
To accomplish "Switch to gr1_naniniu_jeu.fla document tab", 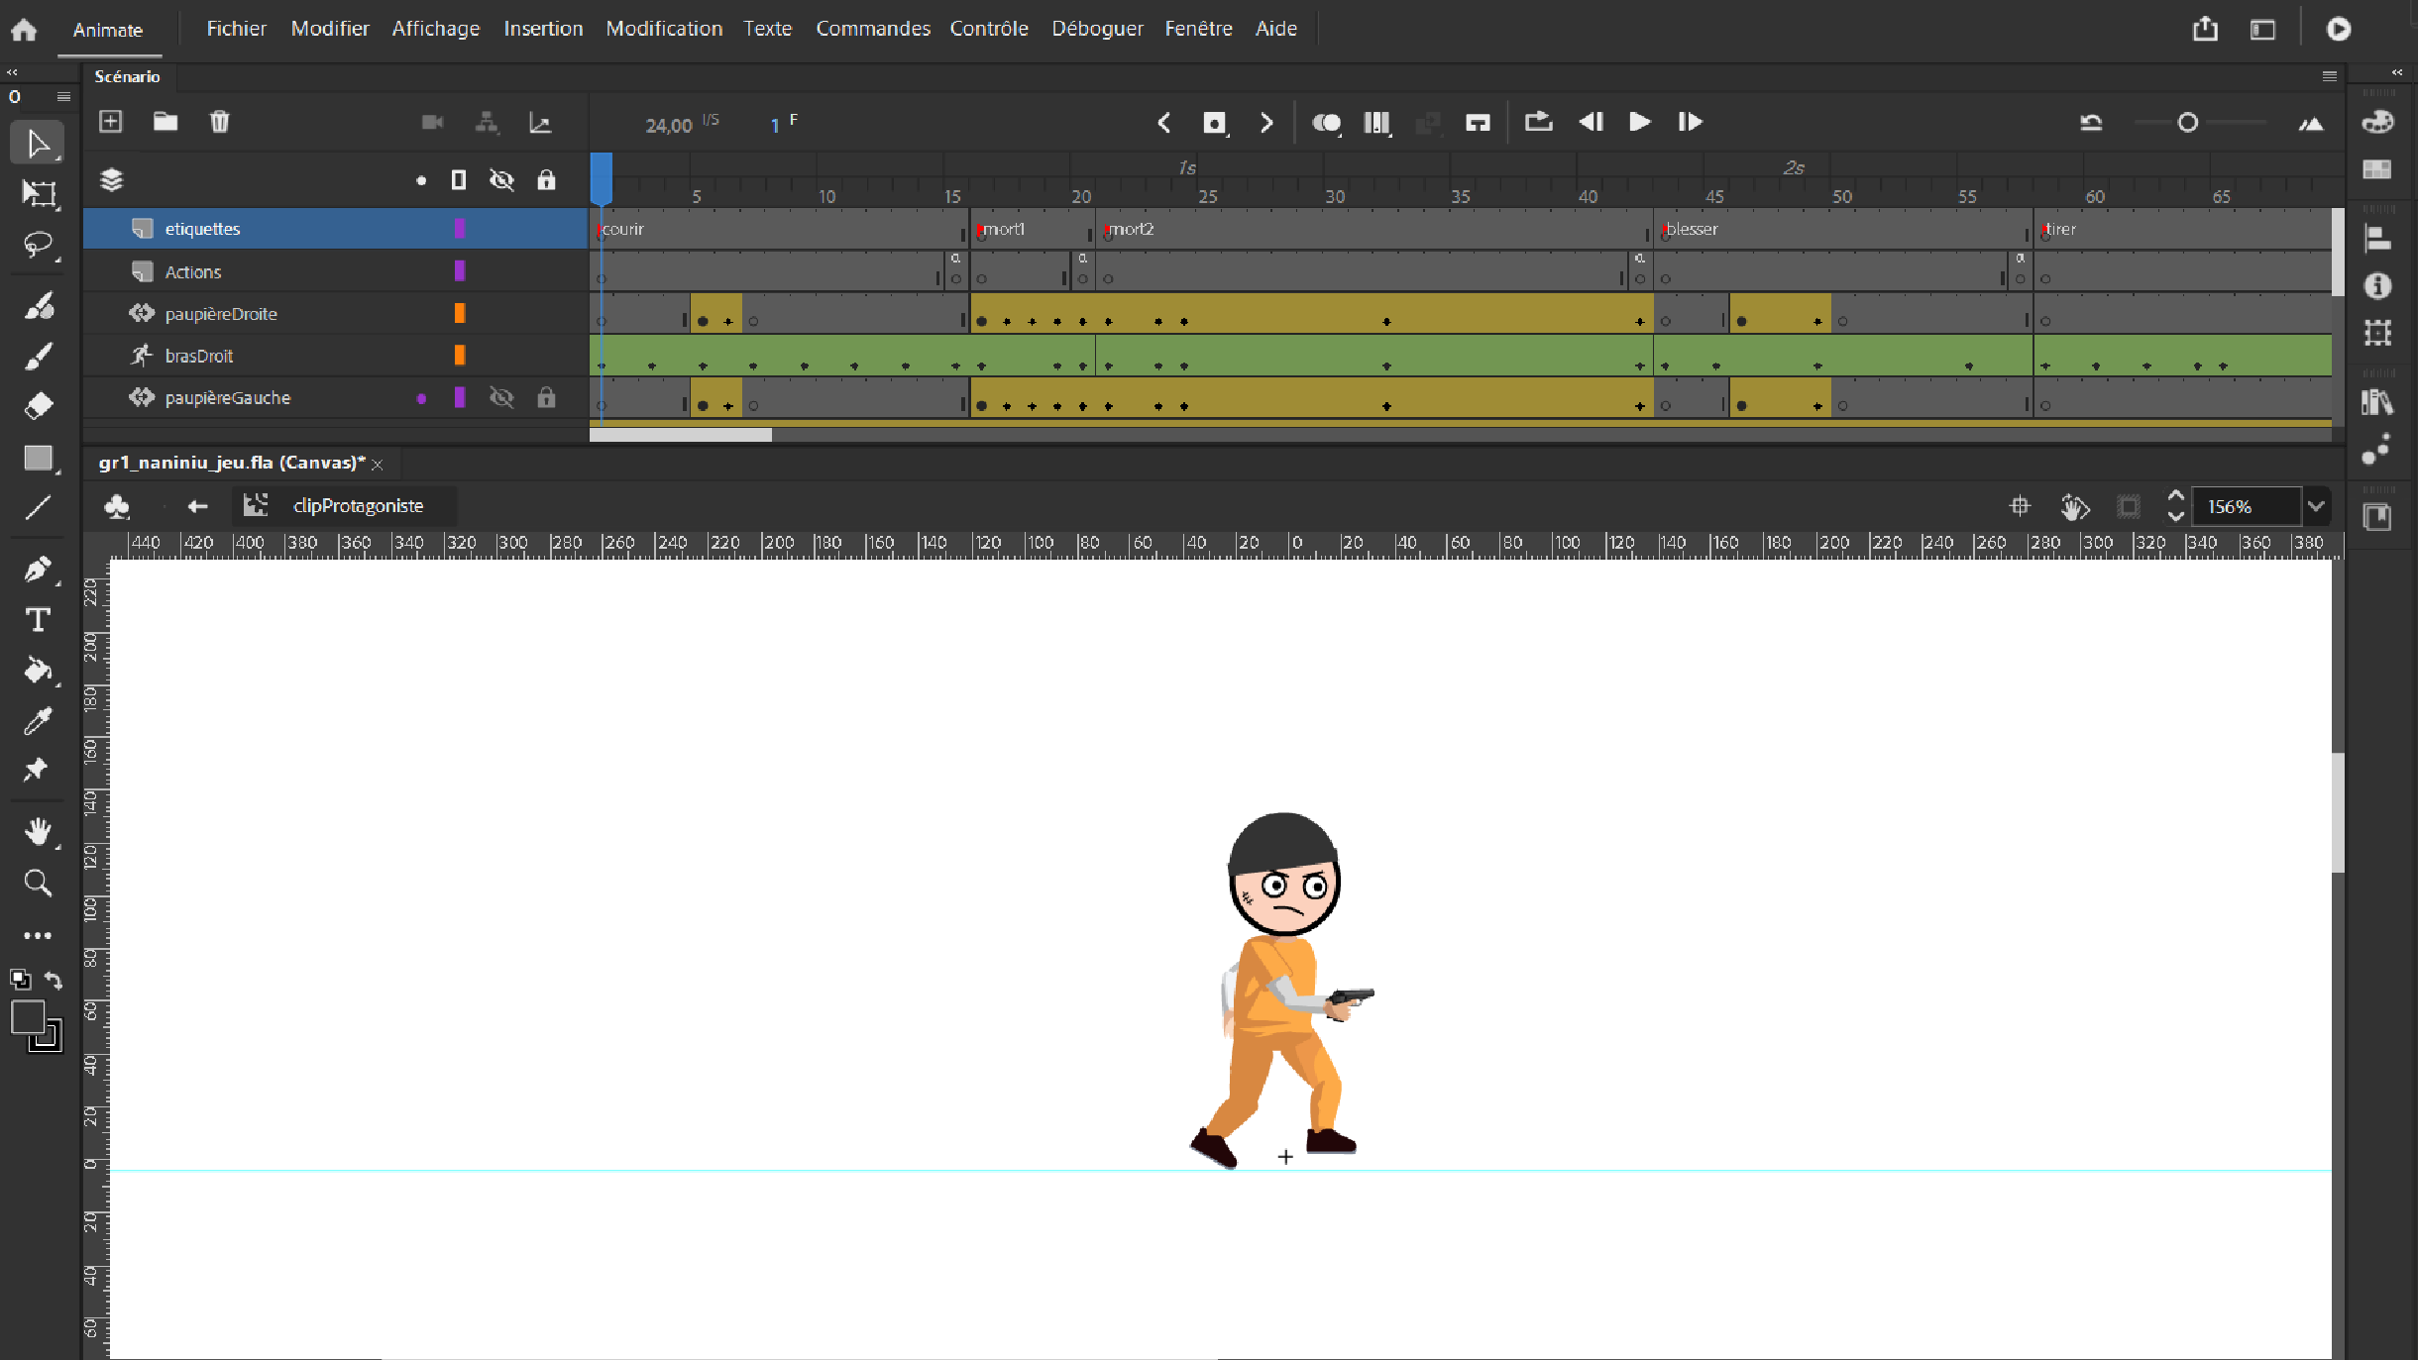I will [x=232, y=463].
